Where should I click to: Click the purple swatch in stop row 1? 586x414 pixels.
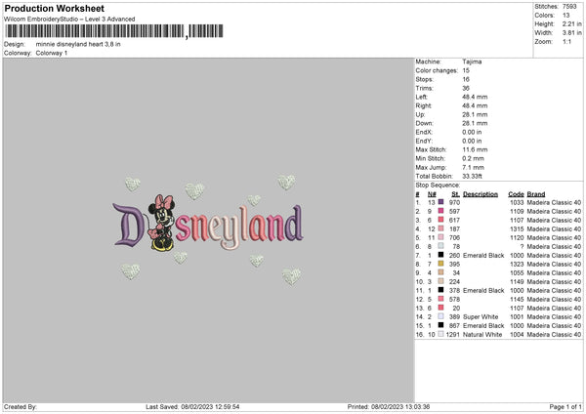tap(441, 202)
